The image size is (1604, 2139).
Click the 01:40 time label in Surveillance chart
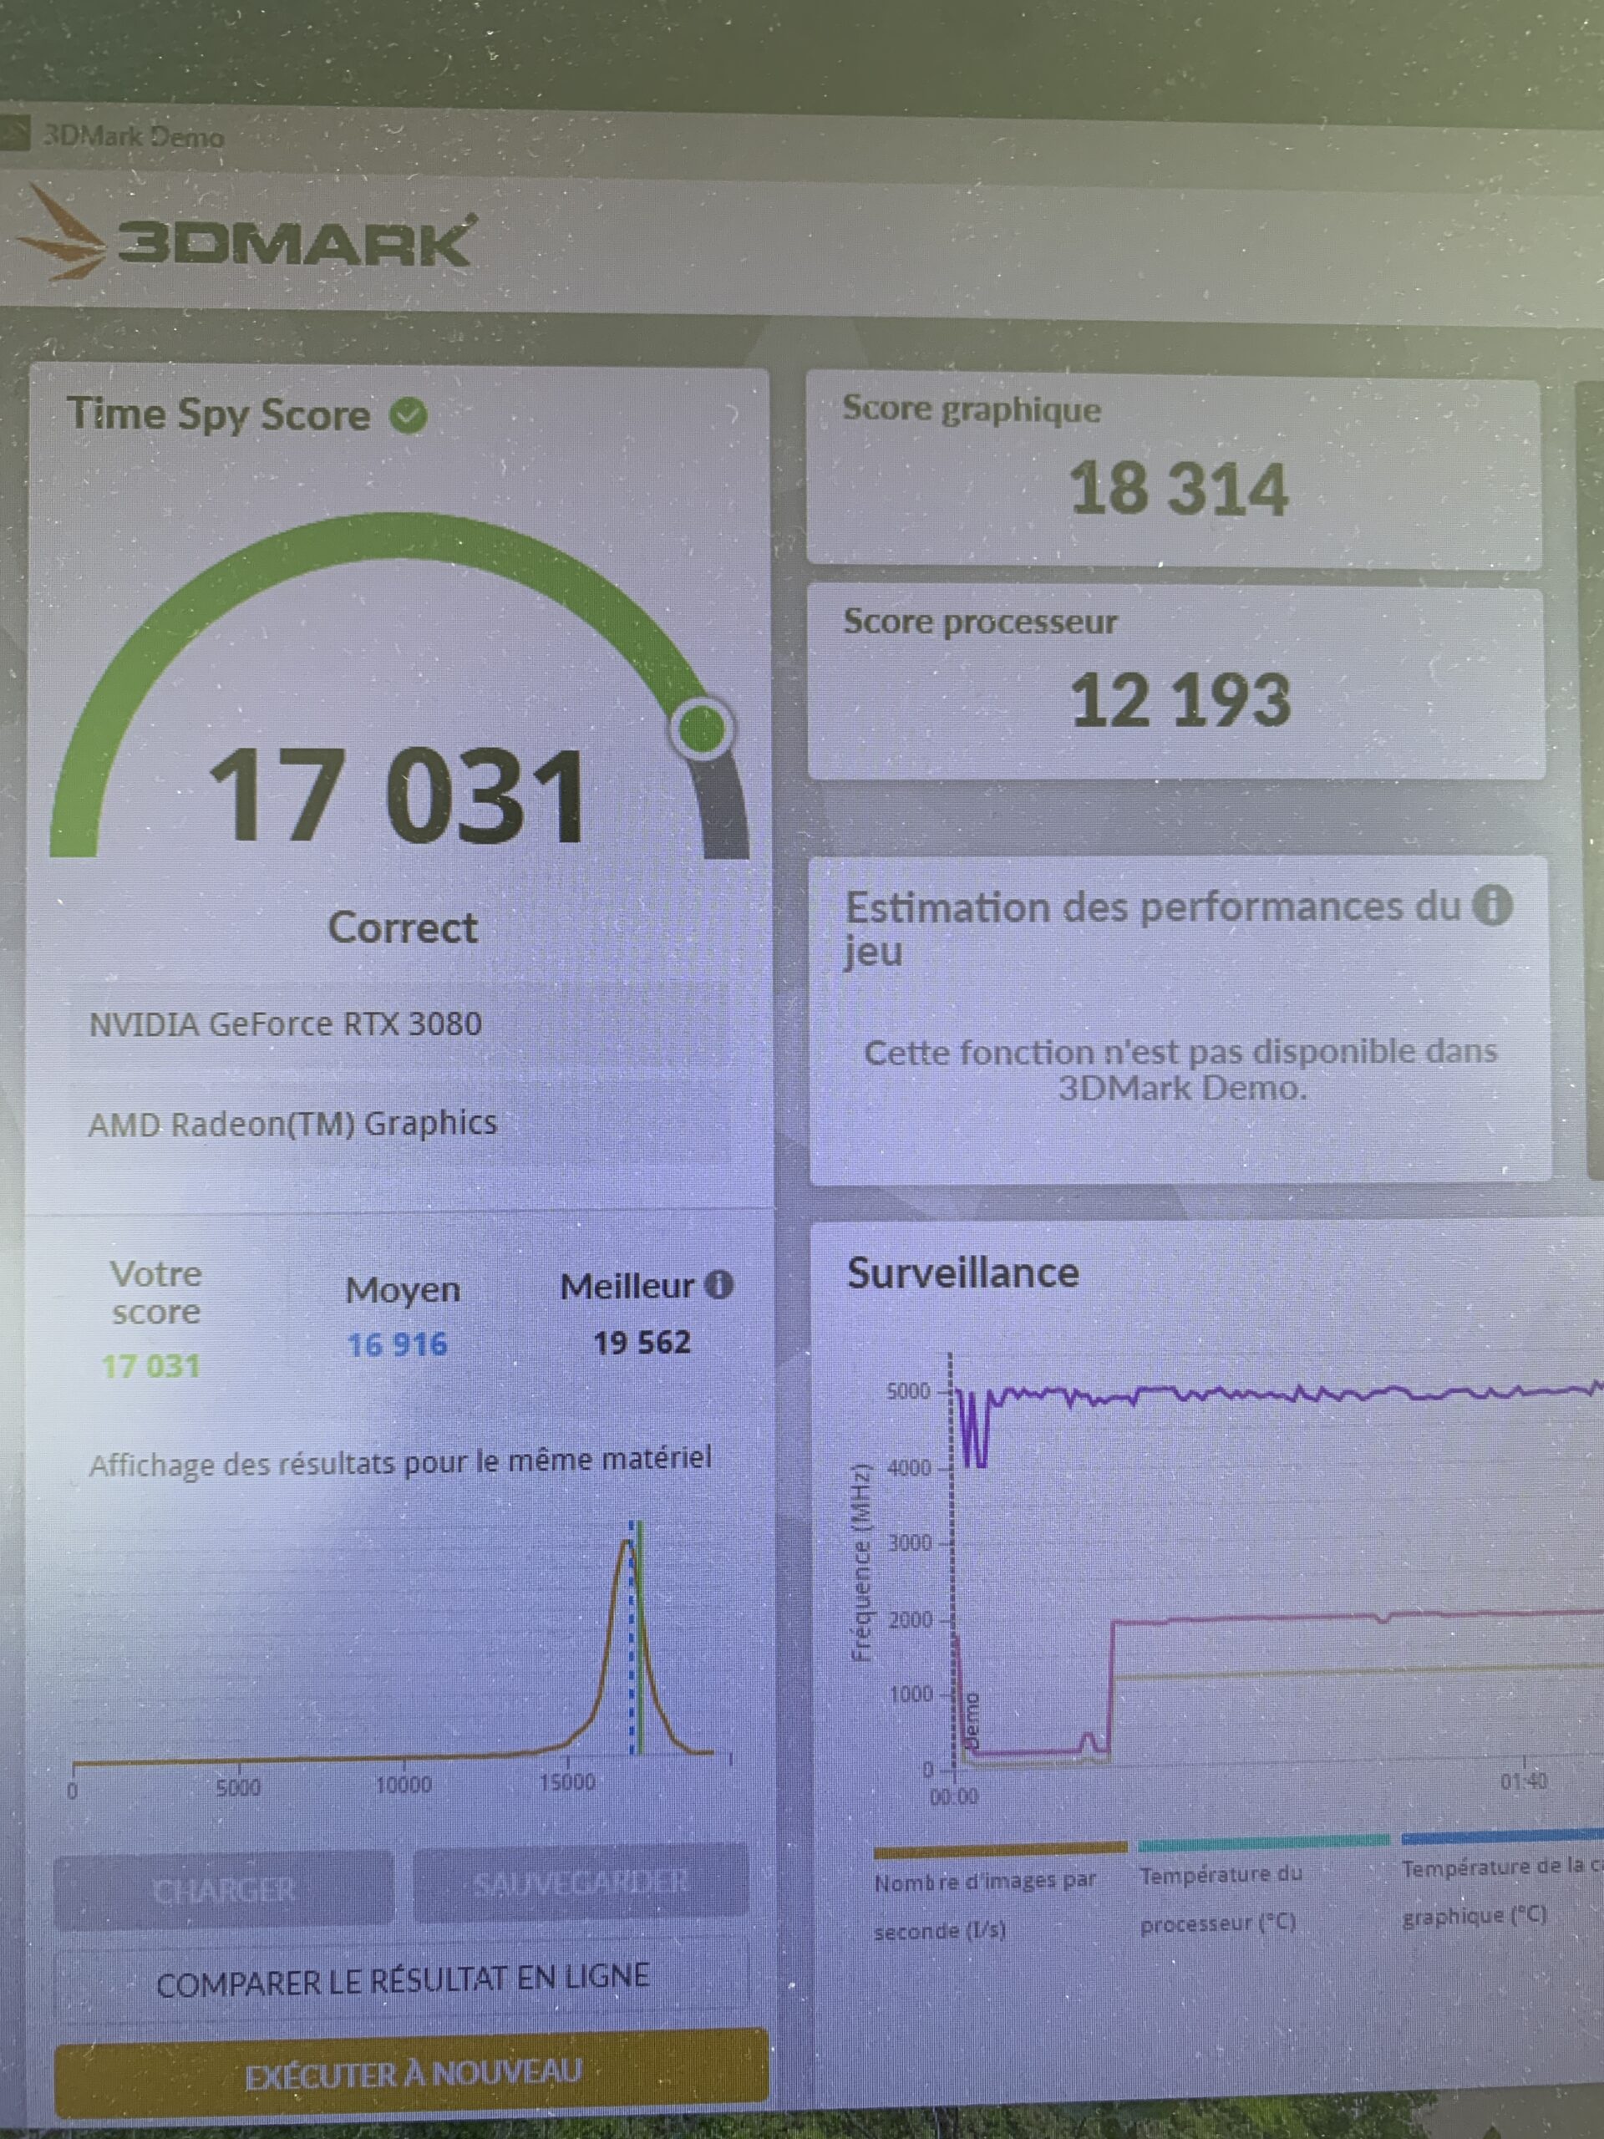coord(1524,1781)
